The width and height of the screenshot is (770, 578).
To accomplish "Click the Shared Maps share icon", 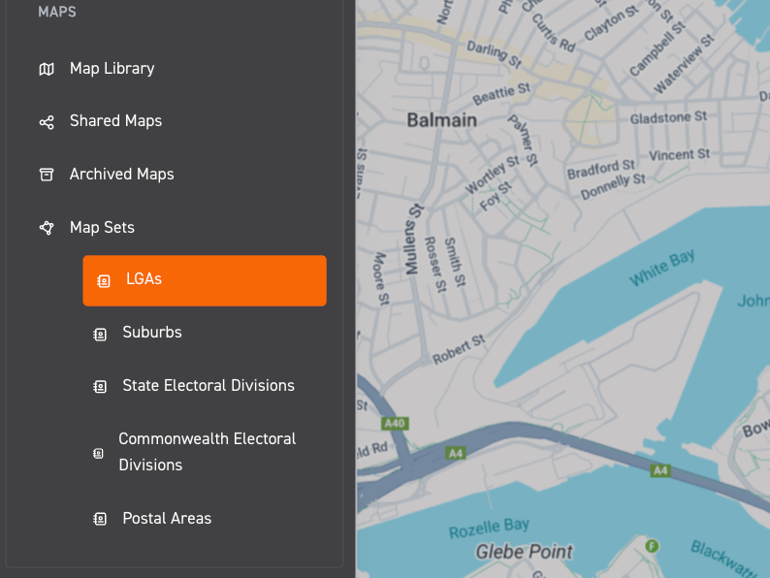I will pyautogui.click(x=47, y=122).
